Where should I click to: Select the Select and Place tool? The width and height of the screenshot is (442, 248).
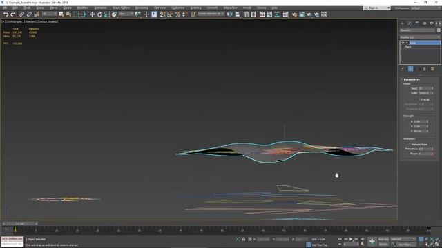(114, 14)
